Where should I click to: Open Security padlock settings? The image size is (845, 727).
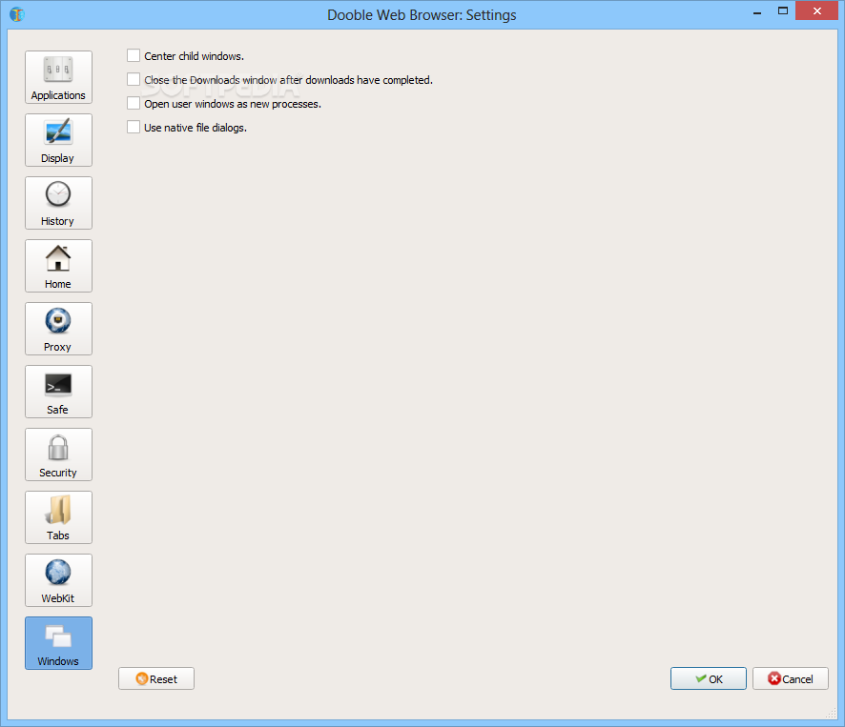[58, 454]
